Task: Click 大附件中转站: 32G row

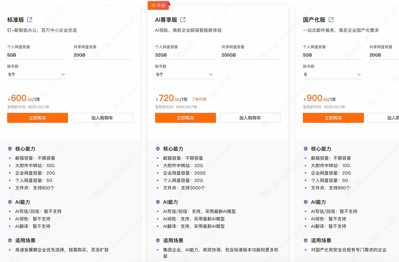Action: 183,166
